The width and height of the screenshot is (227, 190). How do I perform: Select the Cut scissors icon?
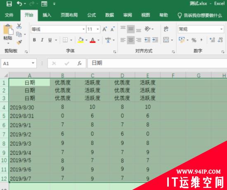click(19, 26)
